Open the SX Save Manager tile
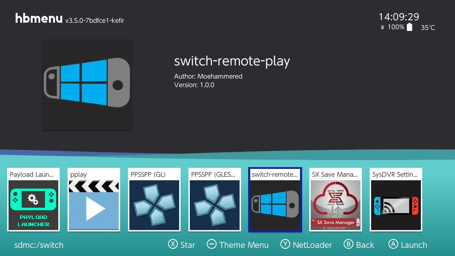 [336, 199]
